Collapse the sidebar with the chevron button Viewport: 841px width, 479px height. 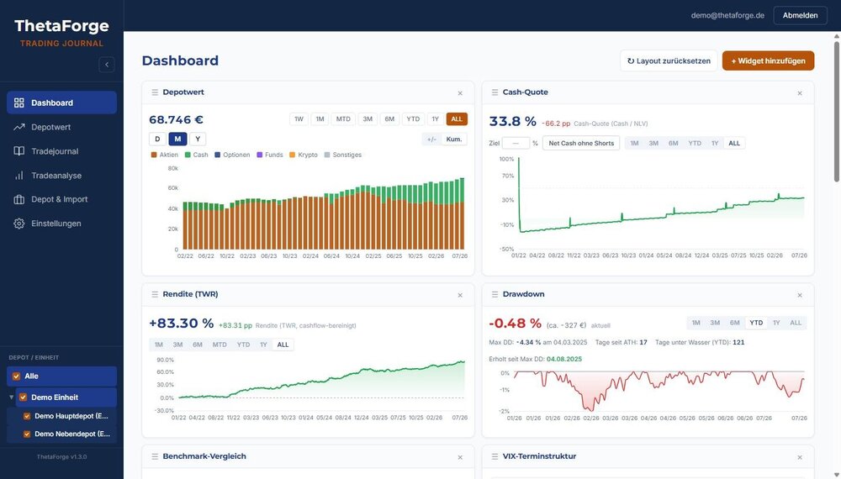(x=107, y=65)
